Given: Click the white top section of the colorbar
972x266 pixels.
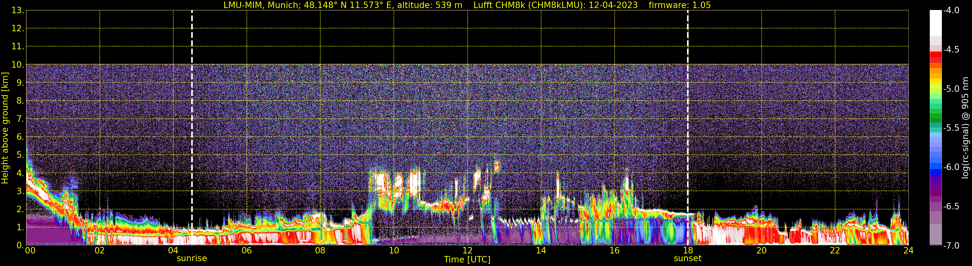Looking at the screenshot, I should tap(935, 23).
